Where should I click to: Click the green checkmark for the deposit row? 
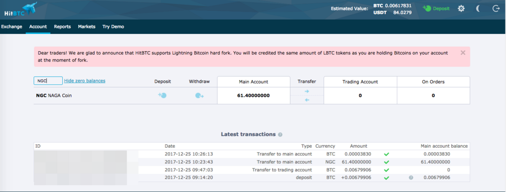(x=386, y=178)
